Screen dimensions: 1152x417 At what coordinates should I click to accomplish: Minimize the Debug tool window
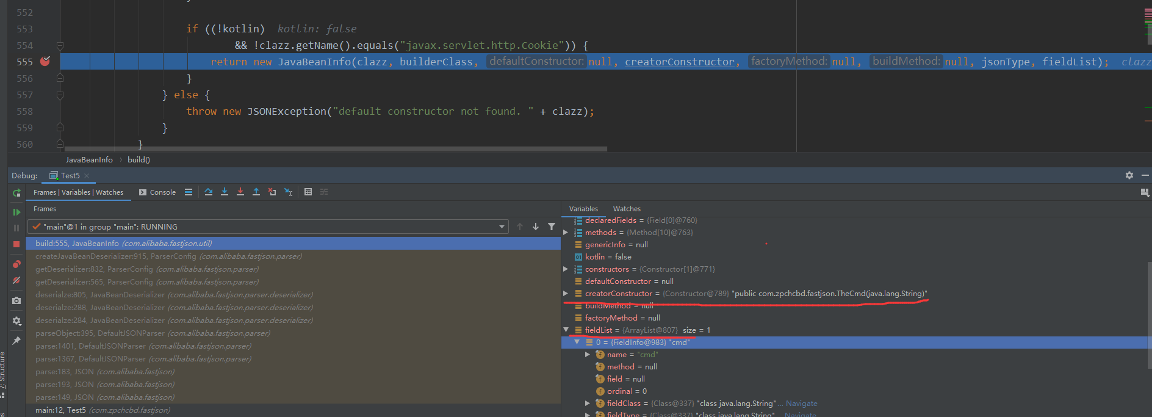1145,175
